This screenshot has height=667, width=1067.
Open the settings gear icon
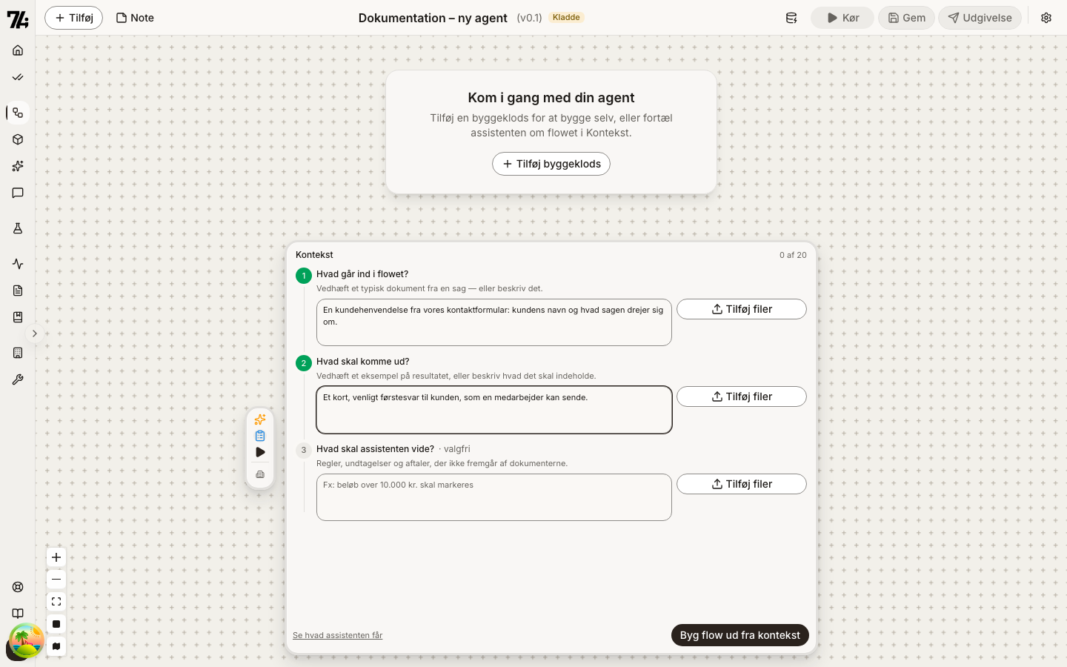point(1046,18)
